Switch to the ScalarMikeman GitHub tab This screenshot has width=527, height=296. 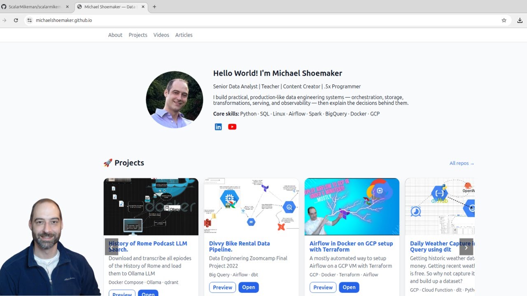coord(35,7)
